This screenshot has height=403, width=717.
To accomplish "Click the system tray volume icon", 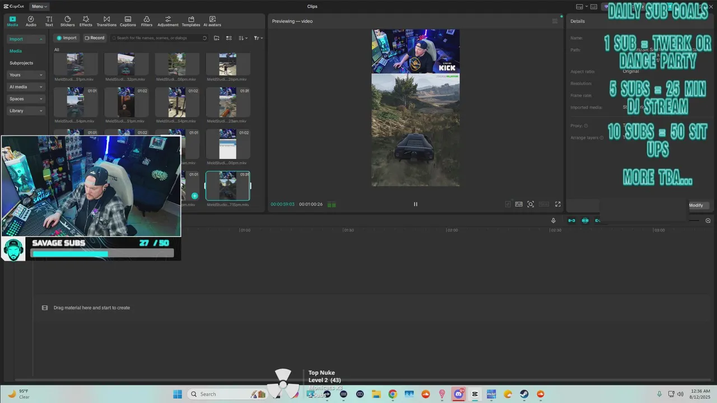I will click(681, 394).
